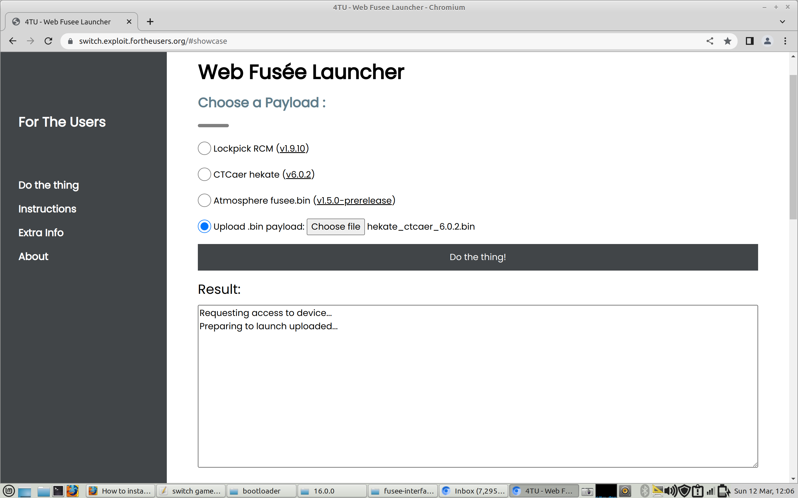Close the 4TU Web Fusee Launcher tab
Screen dimensions: 798x498
tap(129, 22)
